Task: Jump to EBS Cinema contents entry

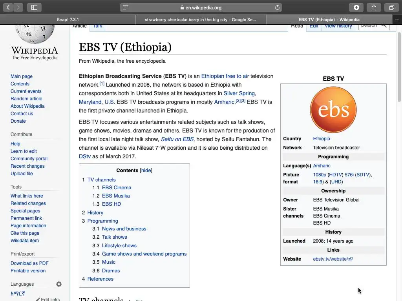Action: tap(116, 188)
